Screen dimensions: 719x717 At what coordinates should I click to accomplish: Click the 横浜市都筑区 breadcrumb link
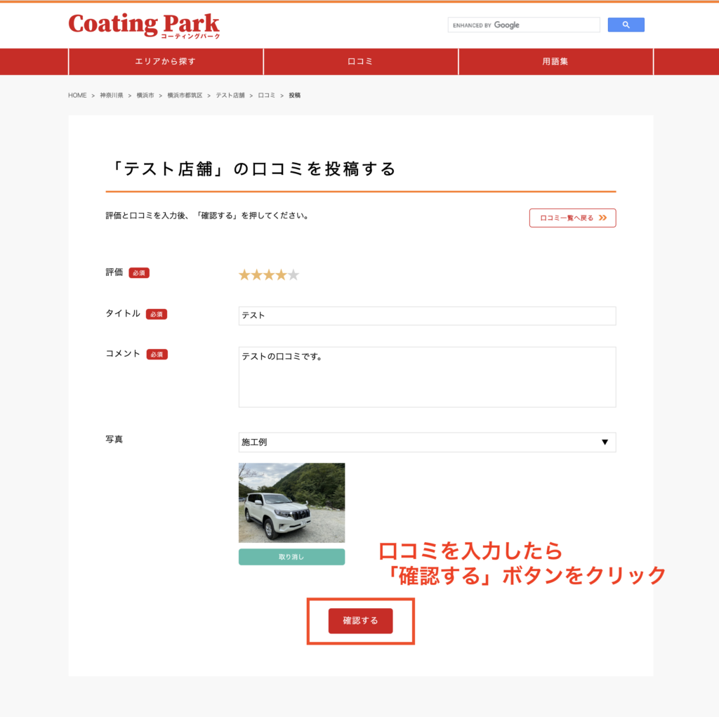click(x=185, y=96)
